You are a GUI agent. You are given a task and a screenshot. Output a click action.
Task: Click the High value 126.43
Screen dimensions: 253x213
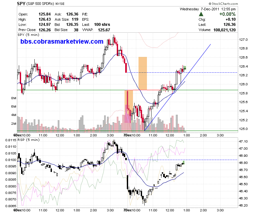point(44,19)
